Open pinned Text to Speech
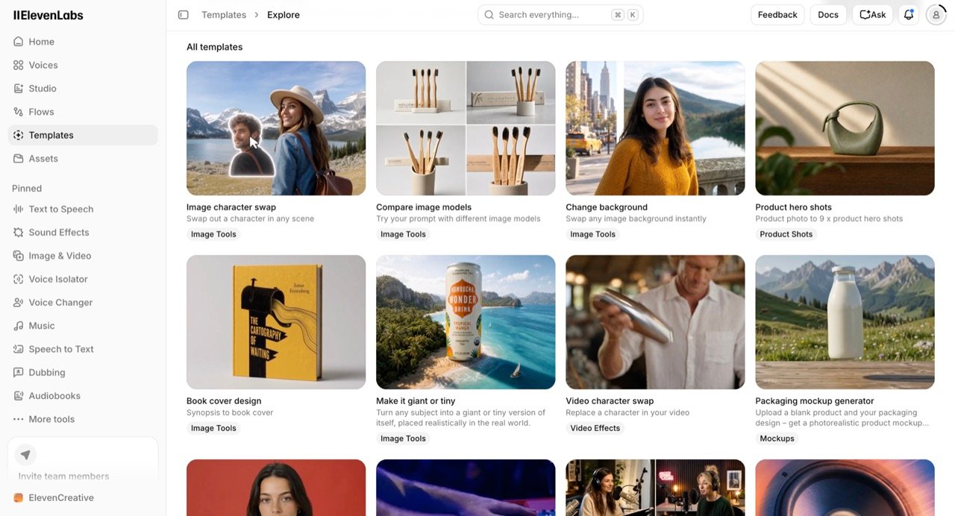 (x=83, y=209)
